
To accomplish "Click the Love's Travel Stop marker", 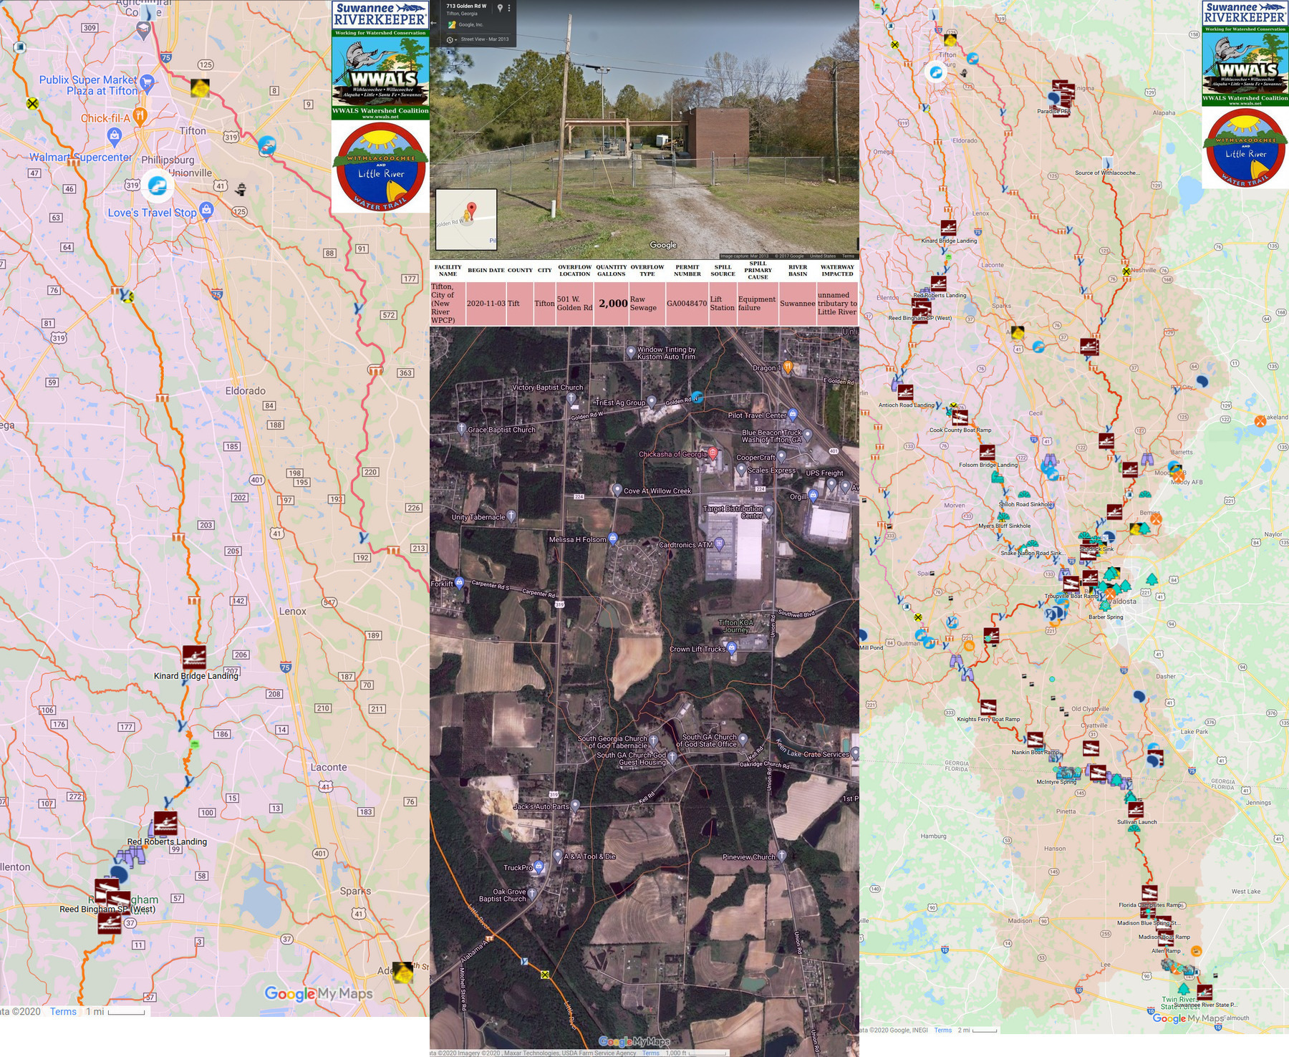I will click(x=206, y=210).
